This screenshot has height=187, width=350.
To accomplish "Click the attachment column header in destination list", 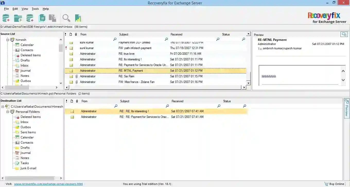I will pos(76,101).
